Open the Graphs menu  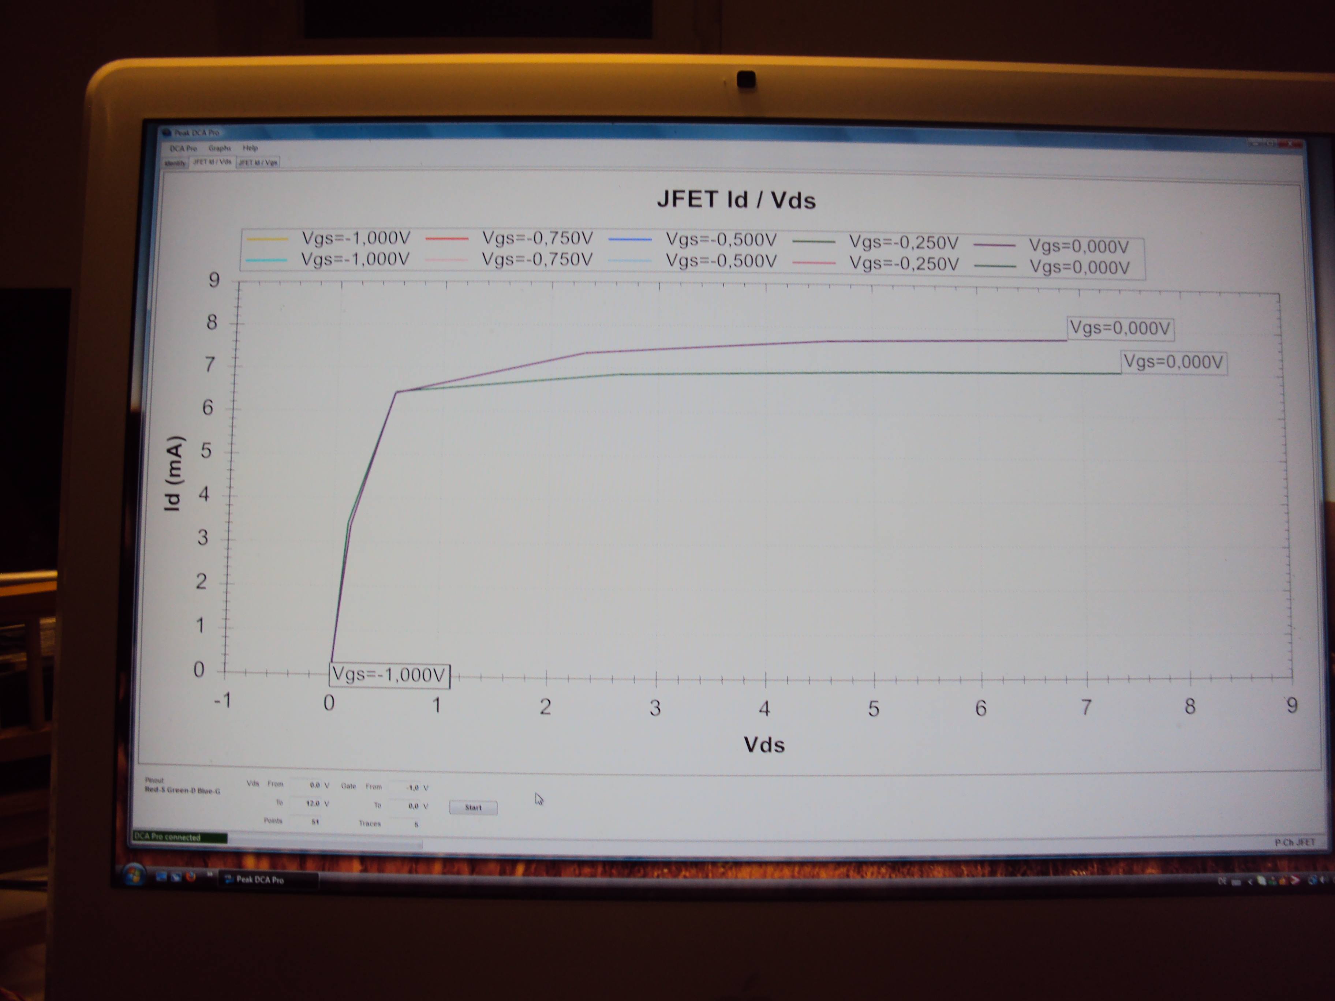pos(220,148)
